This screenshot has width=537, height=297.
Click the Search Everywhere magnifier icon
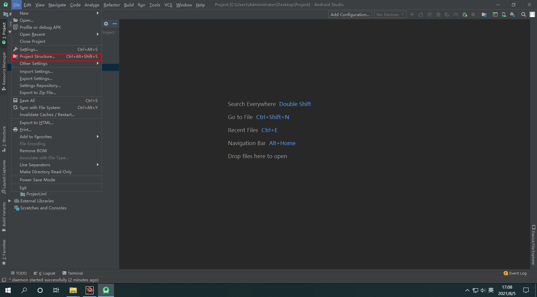point(524,14)
